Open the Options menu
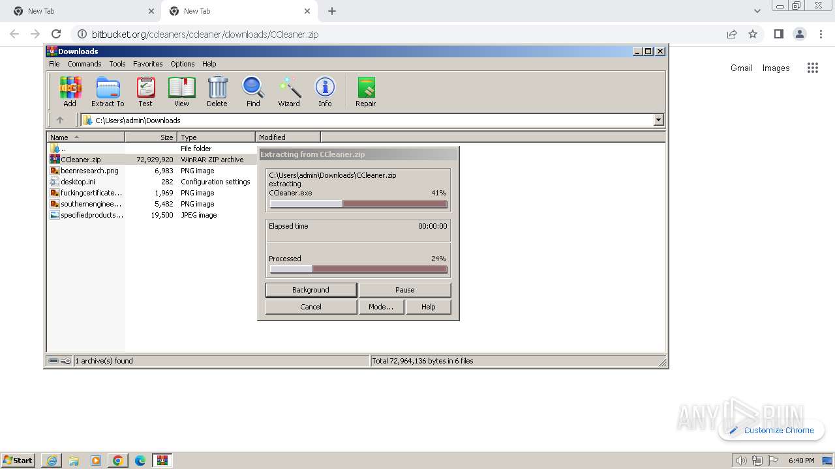835x469 pixels. 183,64
